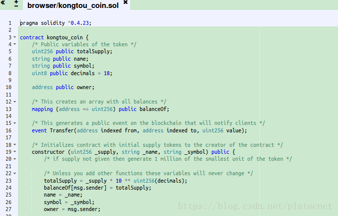Collapse the file explorer panel with double chevron
This screenshot has height=216, width=338.
[3, 3]
